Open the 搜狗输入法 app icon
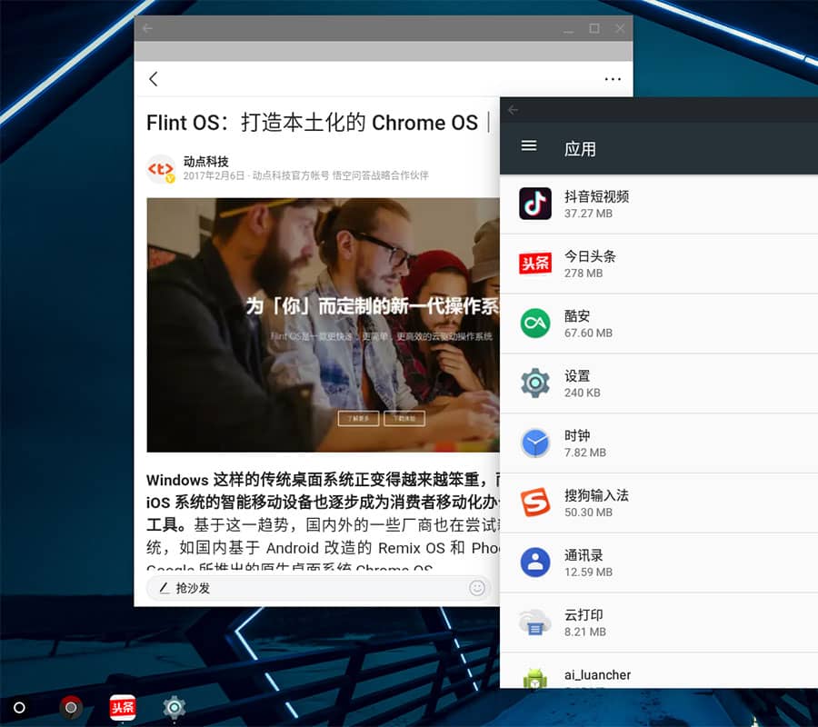This screenshot has width=818, height=727. coord(534,503)
